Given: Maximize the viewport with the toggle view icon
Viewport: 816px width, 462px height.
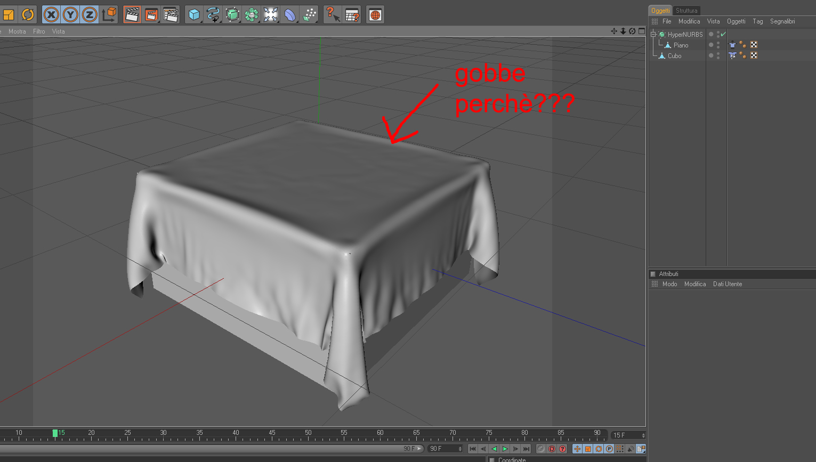Looking at the screenshot, I should point(642,31).
